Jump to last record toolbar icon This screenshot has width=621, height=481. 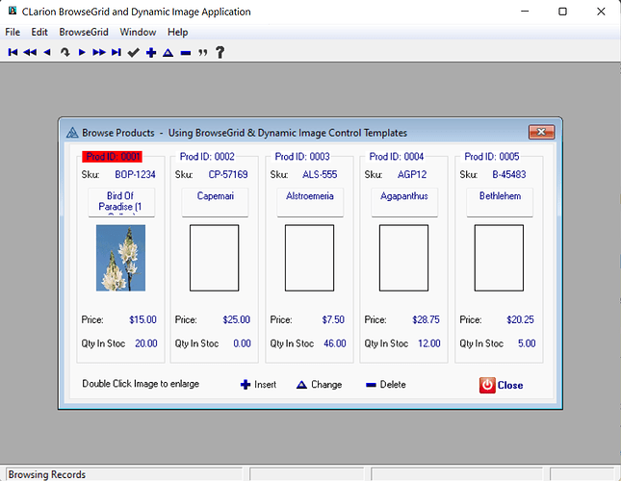tap(116, 53)
